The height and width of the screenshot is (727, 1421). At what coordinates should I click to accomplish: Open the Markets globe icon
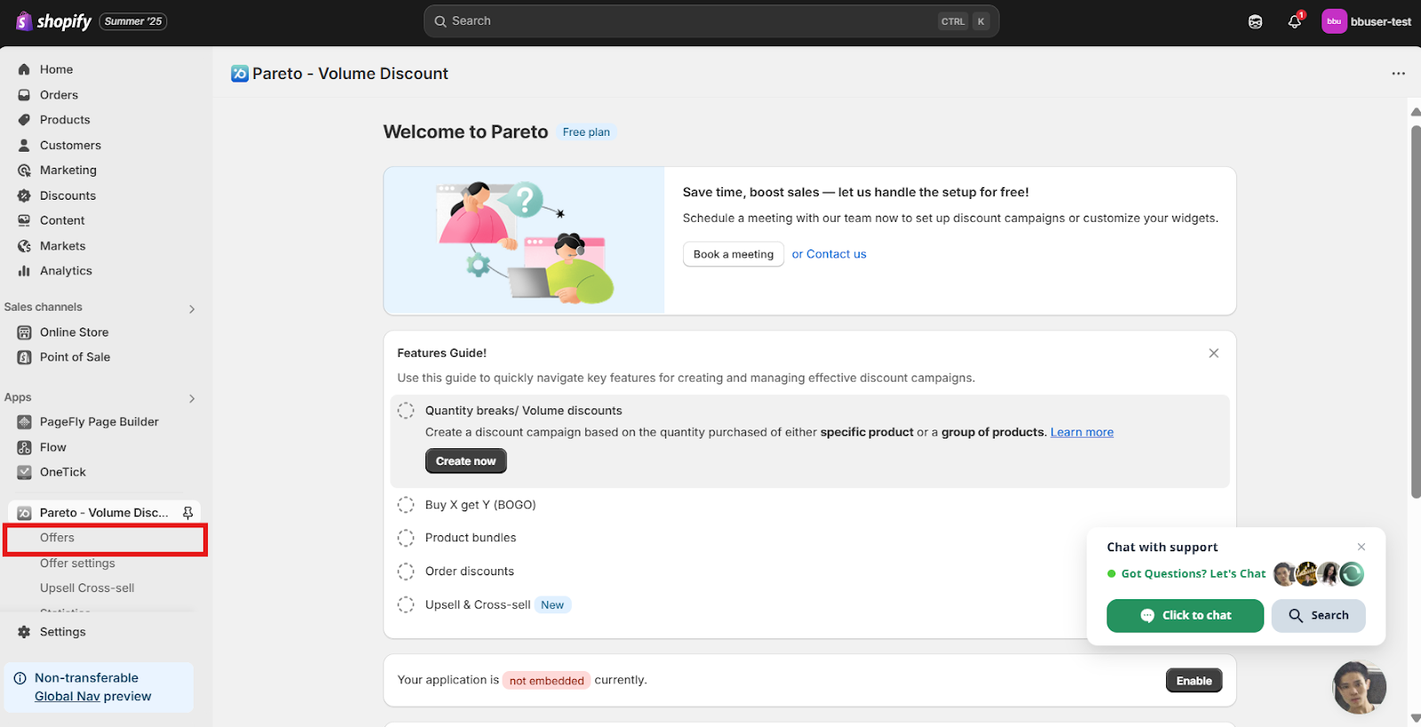[24, 246]
